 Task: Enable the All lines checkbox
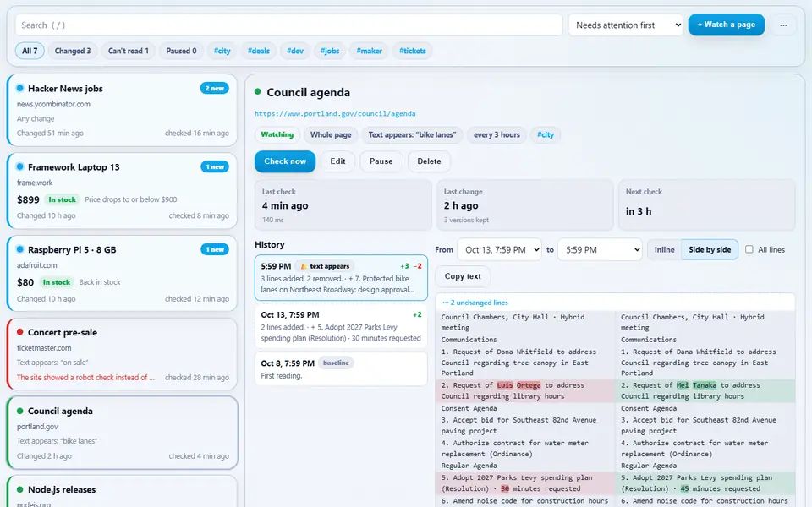[x=749, y=249]
